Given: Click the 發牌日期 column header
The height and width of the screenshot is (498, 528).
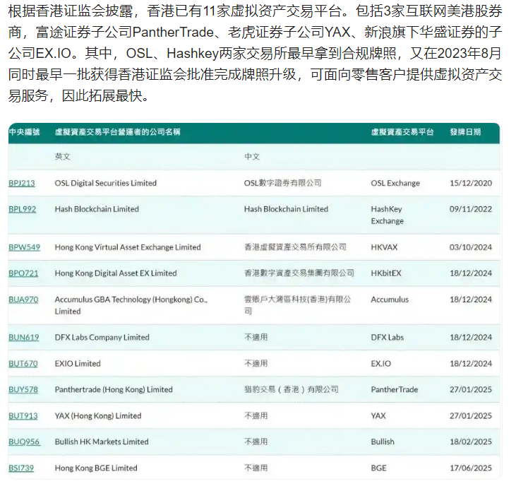Looking at the screenshot, I should (x=464, y=132).
